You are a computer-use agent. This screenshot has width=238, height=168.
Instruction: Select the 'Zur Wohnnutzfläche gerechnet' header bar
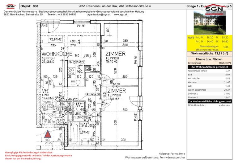click(x=209, y=67)
